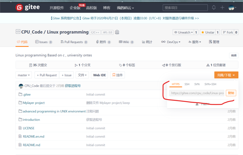243x155 pixels.
Task: Switch to the Issues tab
Action: (44, 42)
